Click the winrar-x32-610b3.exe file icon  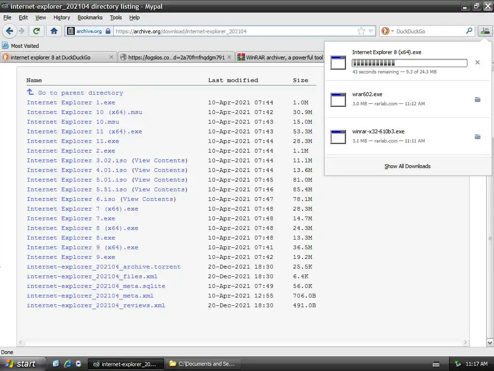pyautogui.click(x=338, y=137)
